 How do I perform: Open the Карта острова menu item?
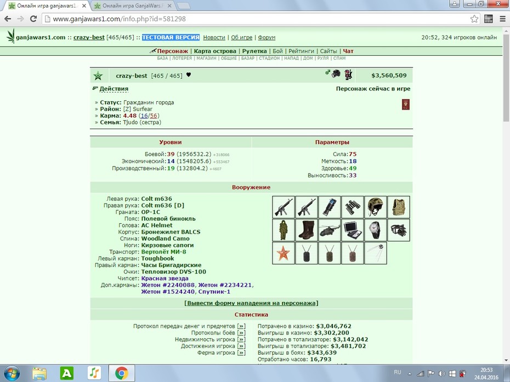215,51
